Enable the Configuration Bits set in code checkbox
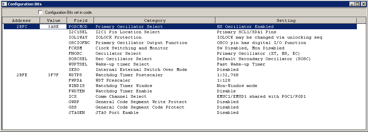The height and width of the screenshot is (132, 368). (40, 12)
